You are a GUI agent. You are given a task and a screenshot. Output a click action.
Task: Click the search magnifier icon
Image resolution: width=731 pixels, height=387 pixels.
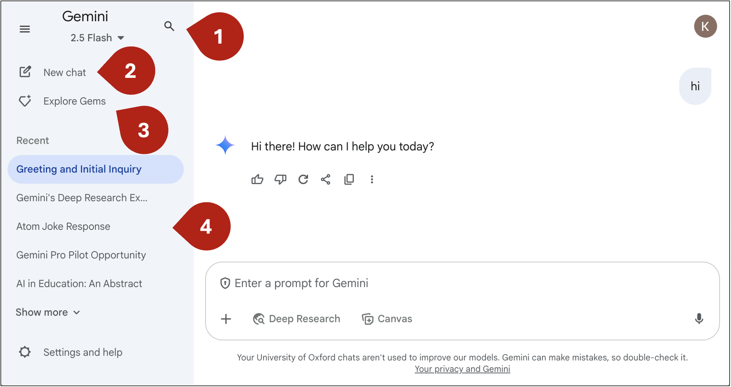[169, 26]
